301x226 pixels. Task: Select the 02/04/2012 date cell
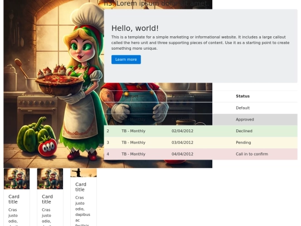pyautogui.click(x=182, y=131)
